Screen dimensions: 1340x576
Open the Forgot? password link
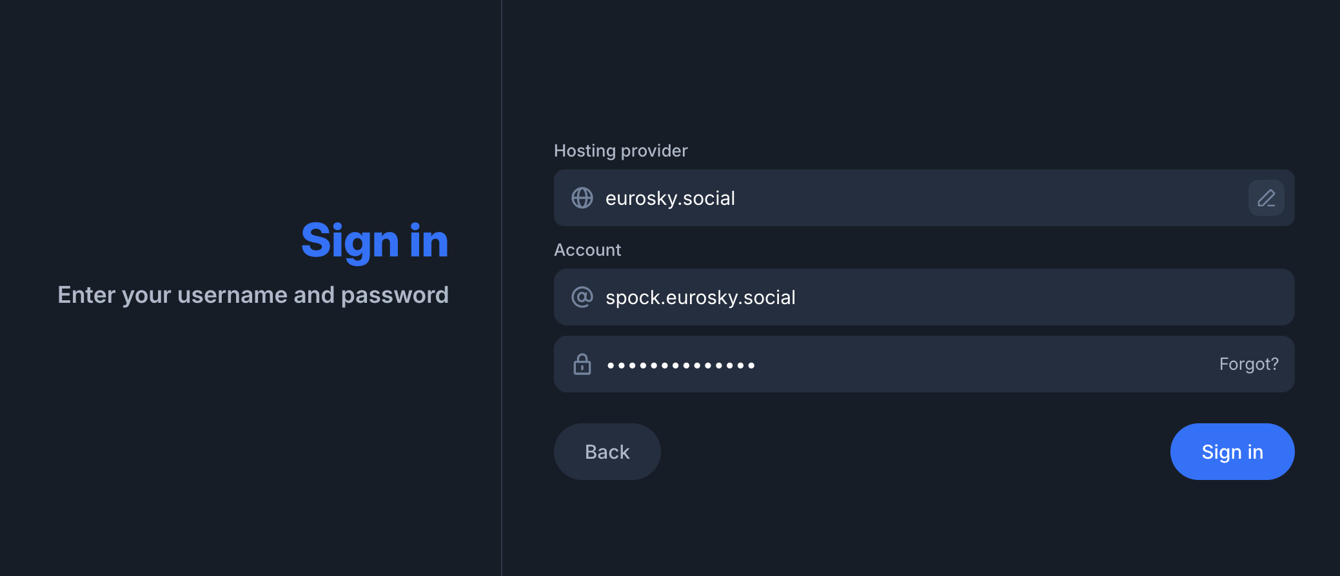pos(1248,364)
